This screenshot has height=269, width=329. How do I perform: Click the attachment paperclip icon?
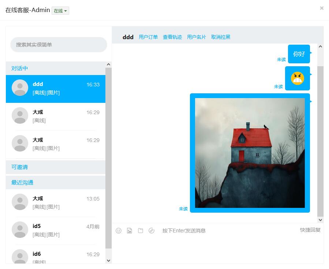coord(152,231)
